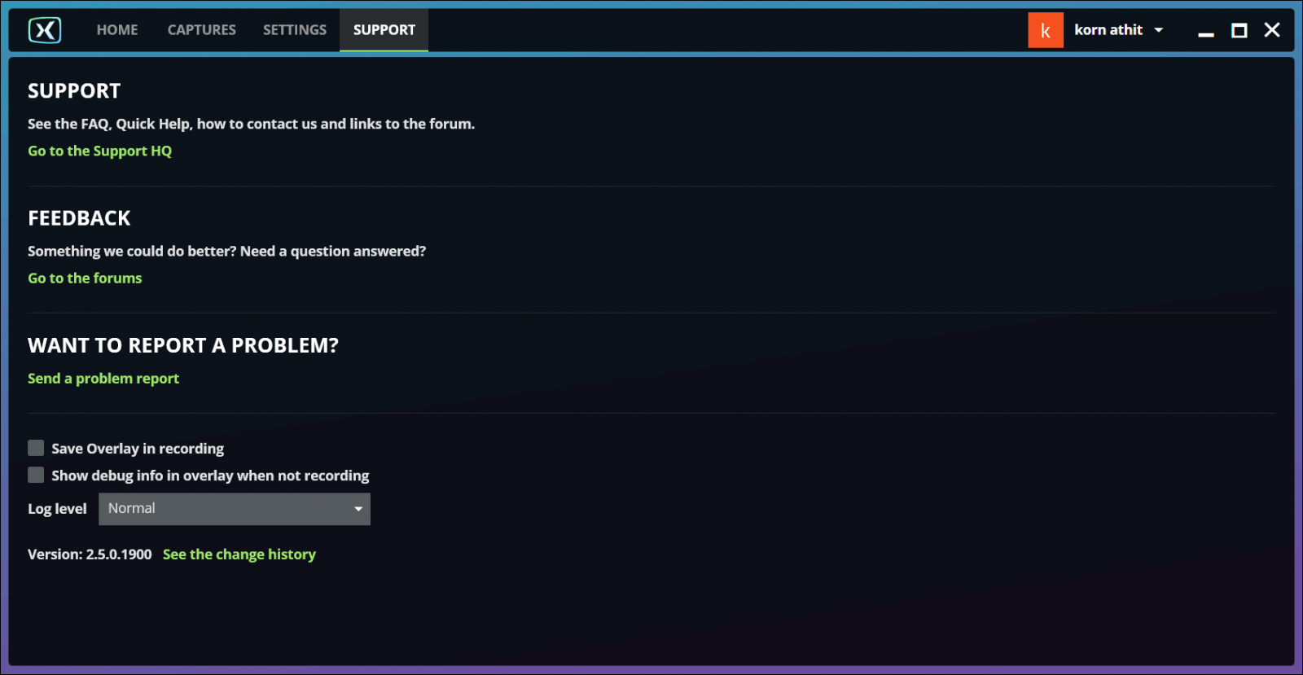The width and height of the screenshot is (1303, 675).
Task: Close the application window
Action: click(1271, 30)
